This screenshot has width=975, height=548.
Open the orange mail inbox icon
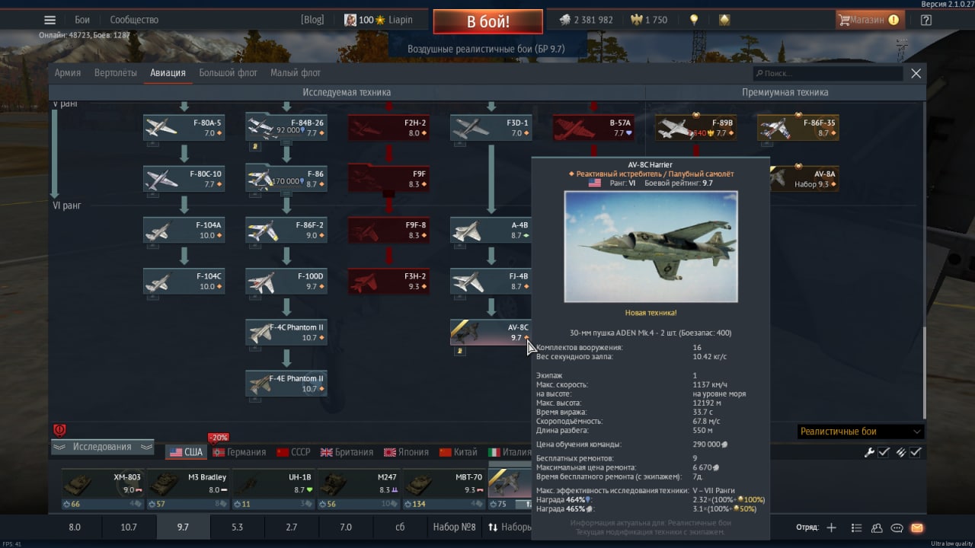917,527
